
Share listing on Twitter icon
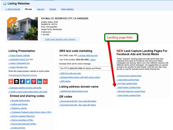28,81
